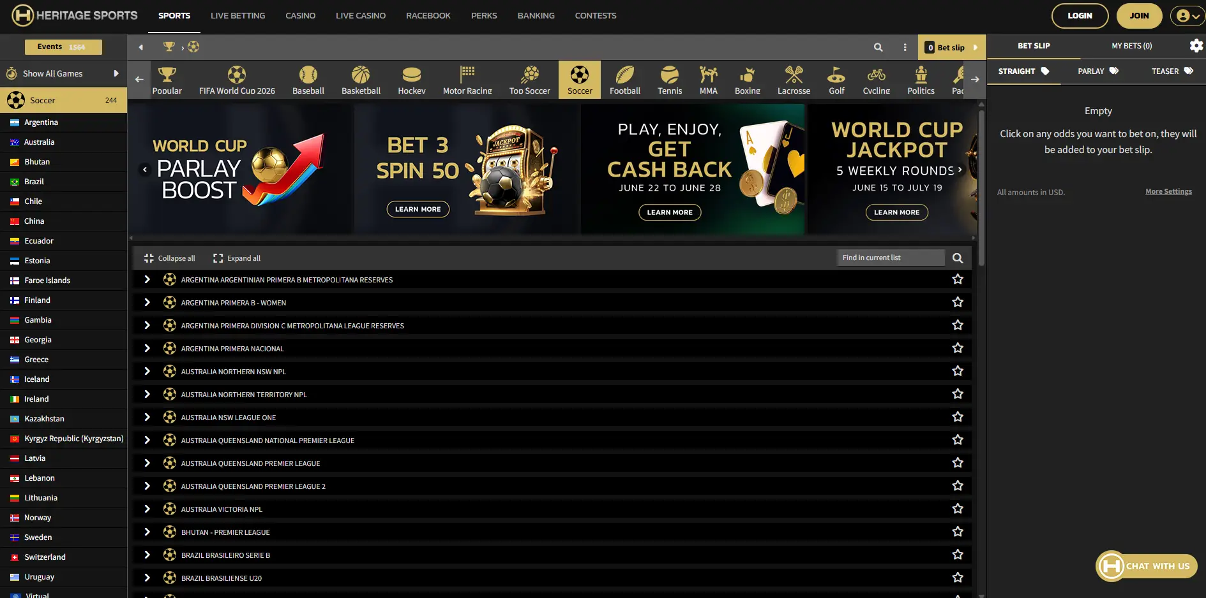Favorite the Argentina Primera Nacional league star
This screenshot has width=1206, height=598.
(x=958, y=348)
